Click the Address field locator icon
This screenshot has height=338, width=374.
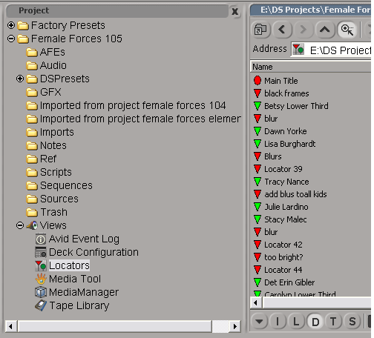click(x=298, y=49)
